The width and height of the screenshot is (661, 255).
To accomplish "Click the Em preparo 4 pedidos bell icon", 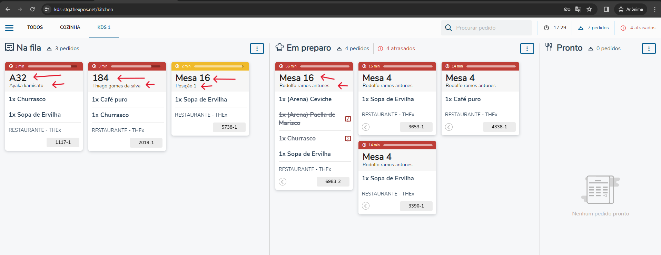I will [339, 49].
